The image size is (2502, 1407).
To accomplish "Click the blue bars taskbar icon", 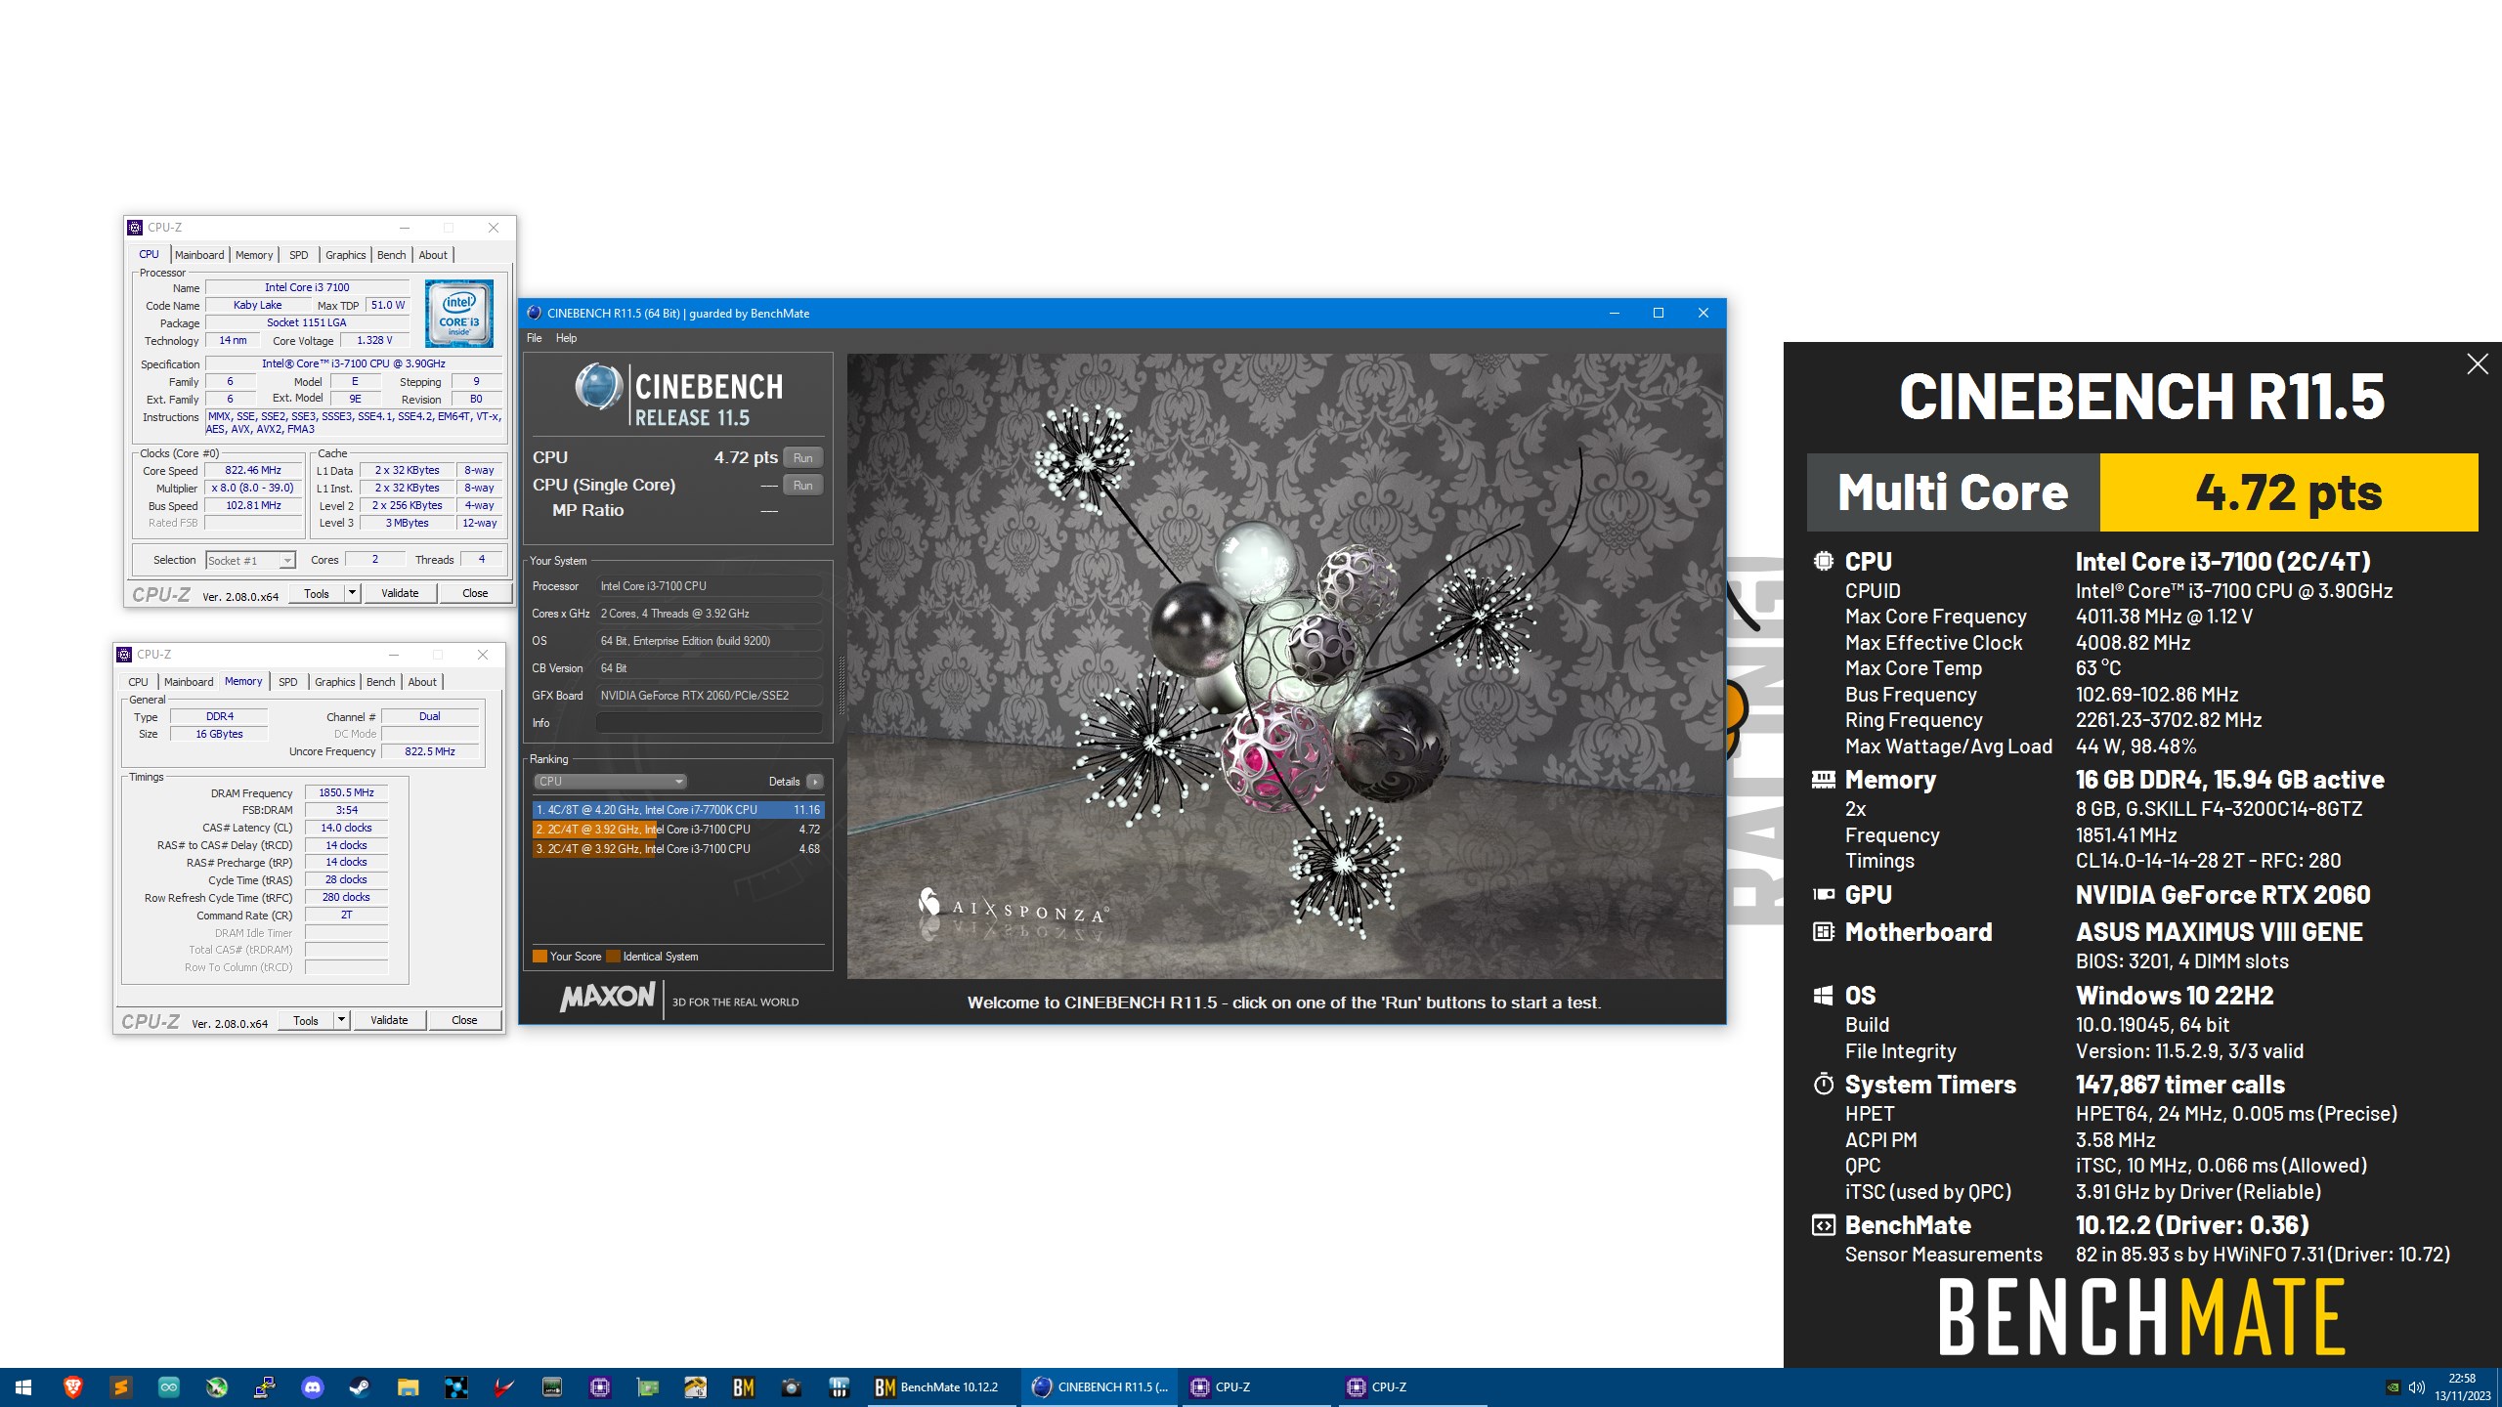I will (839, 1386).
